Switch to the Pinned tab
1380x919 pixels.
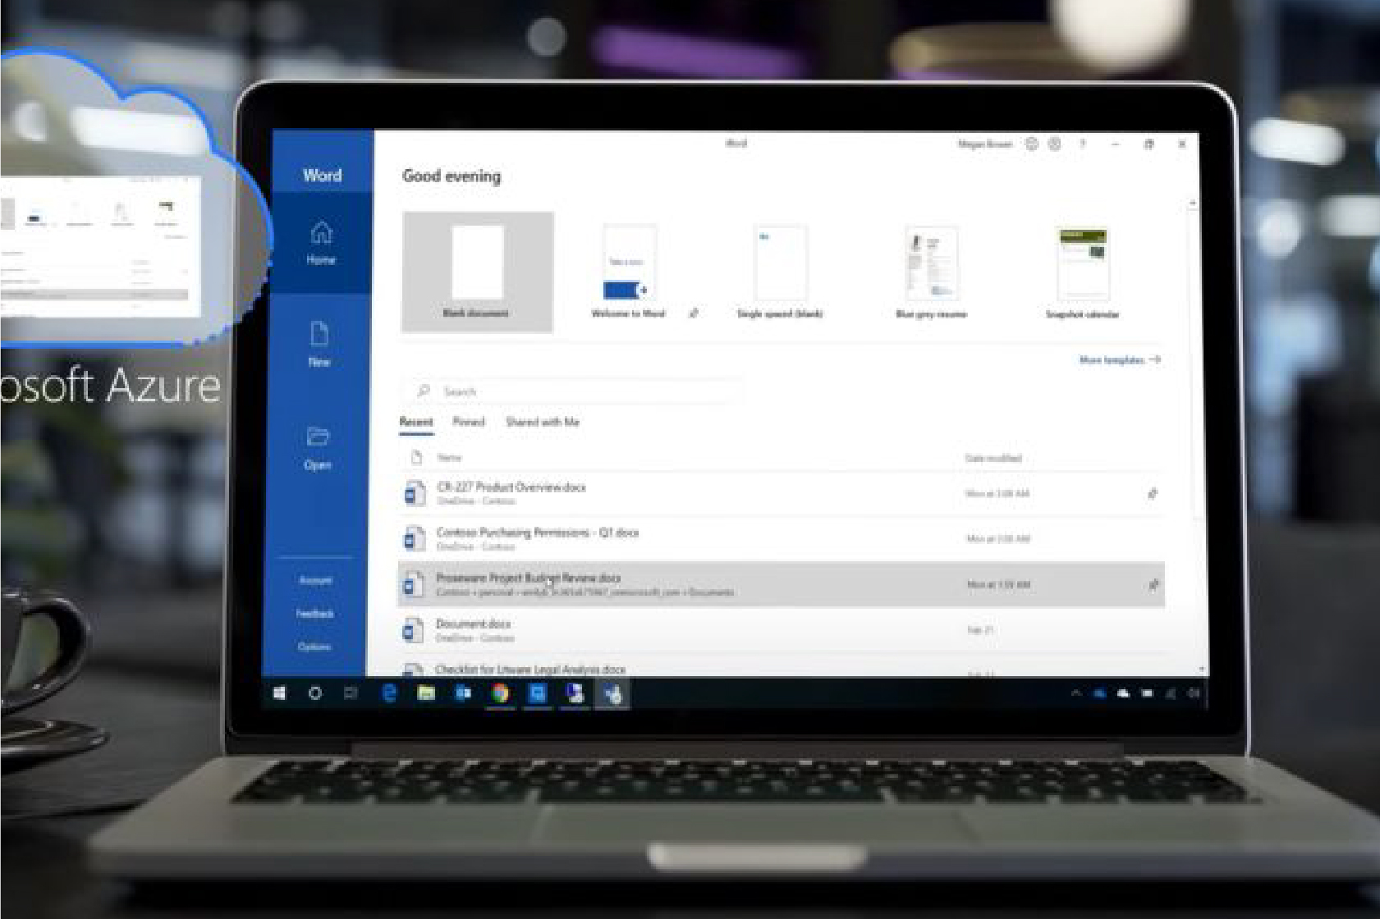coord(469,422)
